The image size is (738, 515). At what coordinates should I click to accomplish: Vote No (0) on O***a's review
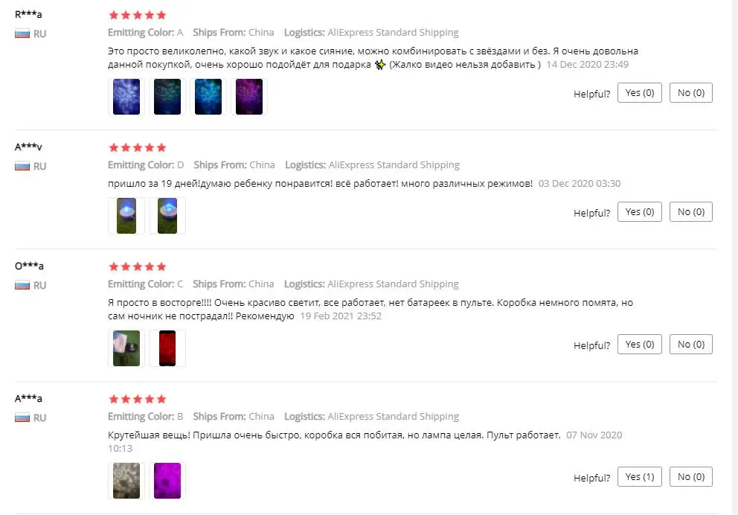click(690, 344)
